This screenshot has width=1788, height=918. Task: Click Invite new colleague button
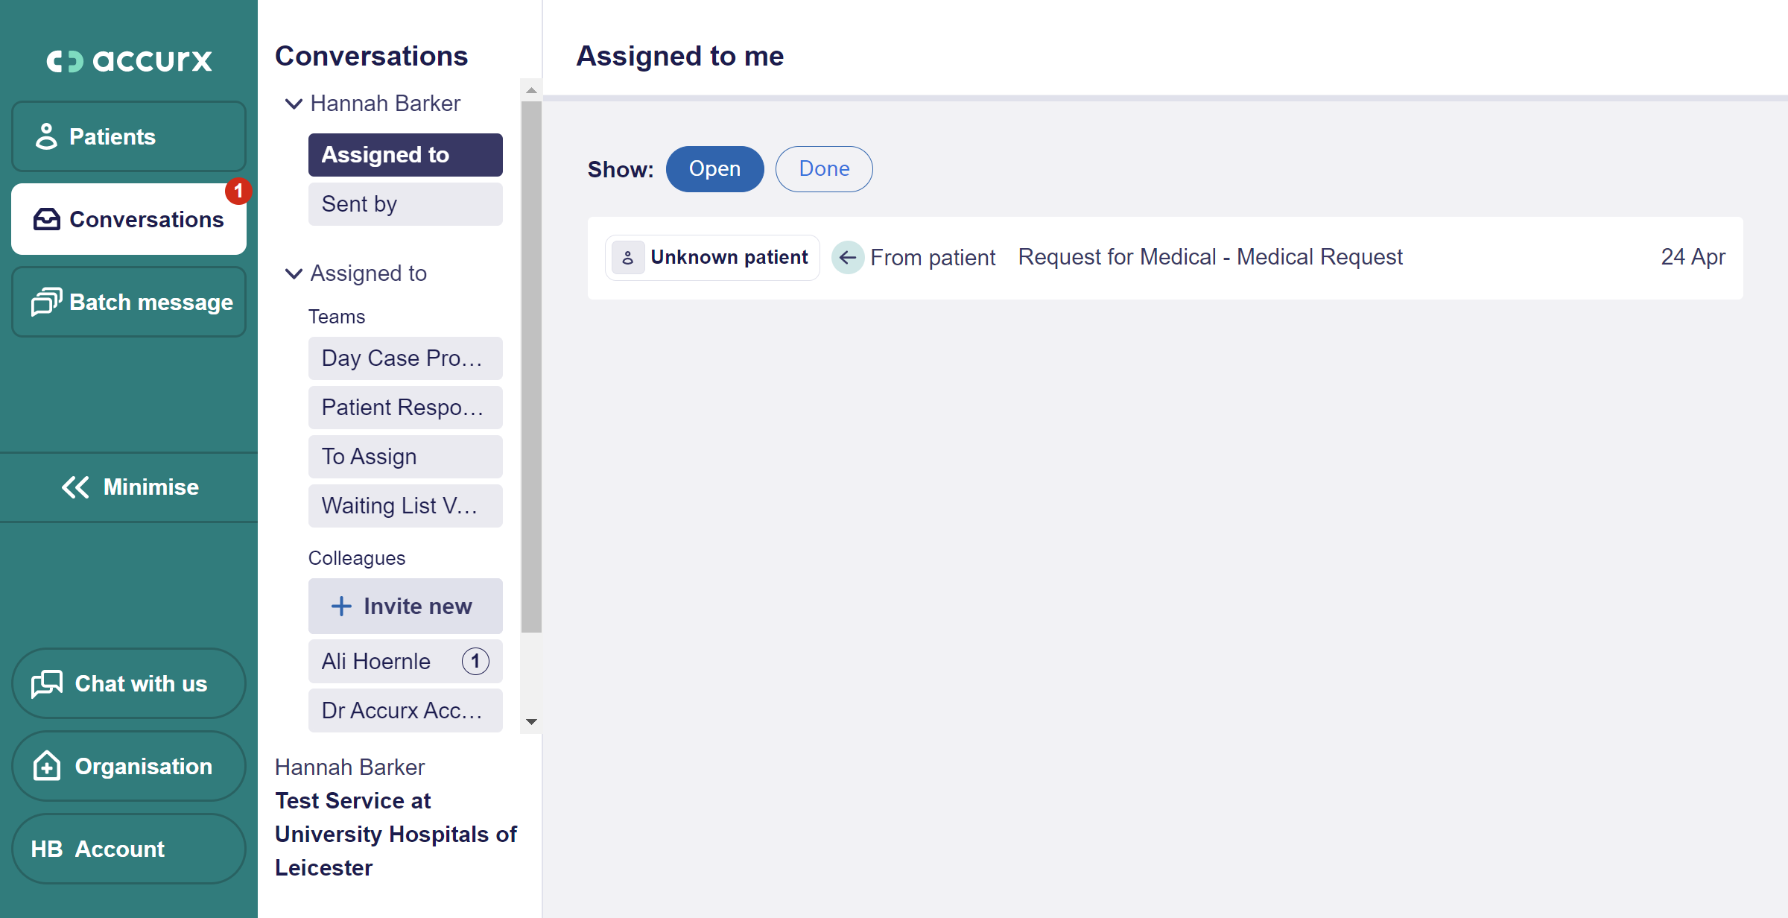(x=404, y=607)
